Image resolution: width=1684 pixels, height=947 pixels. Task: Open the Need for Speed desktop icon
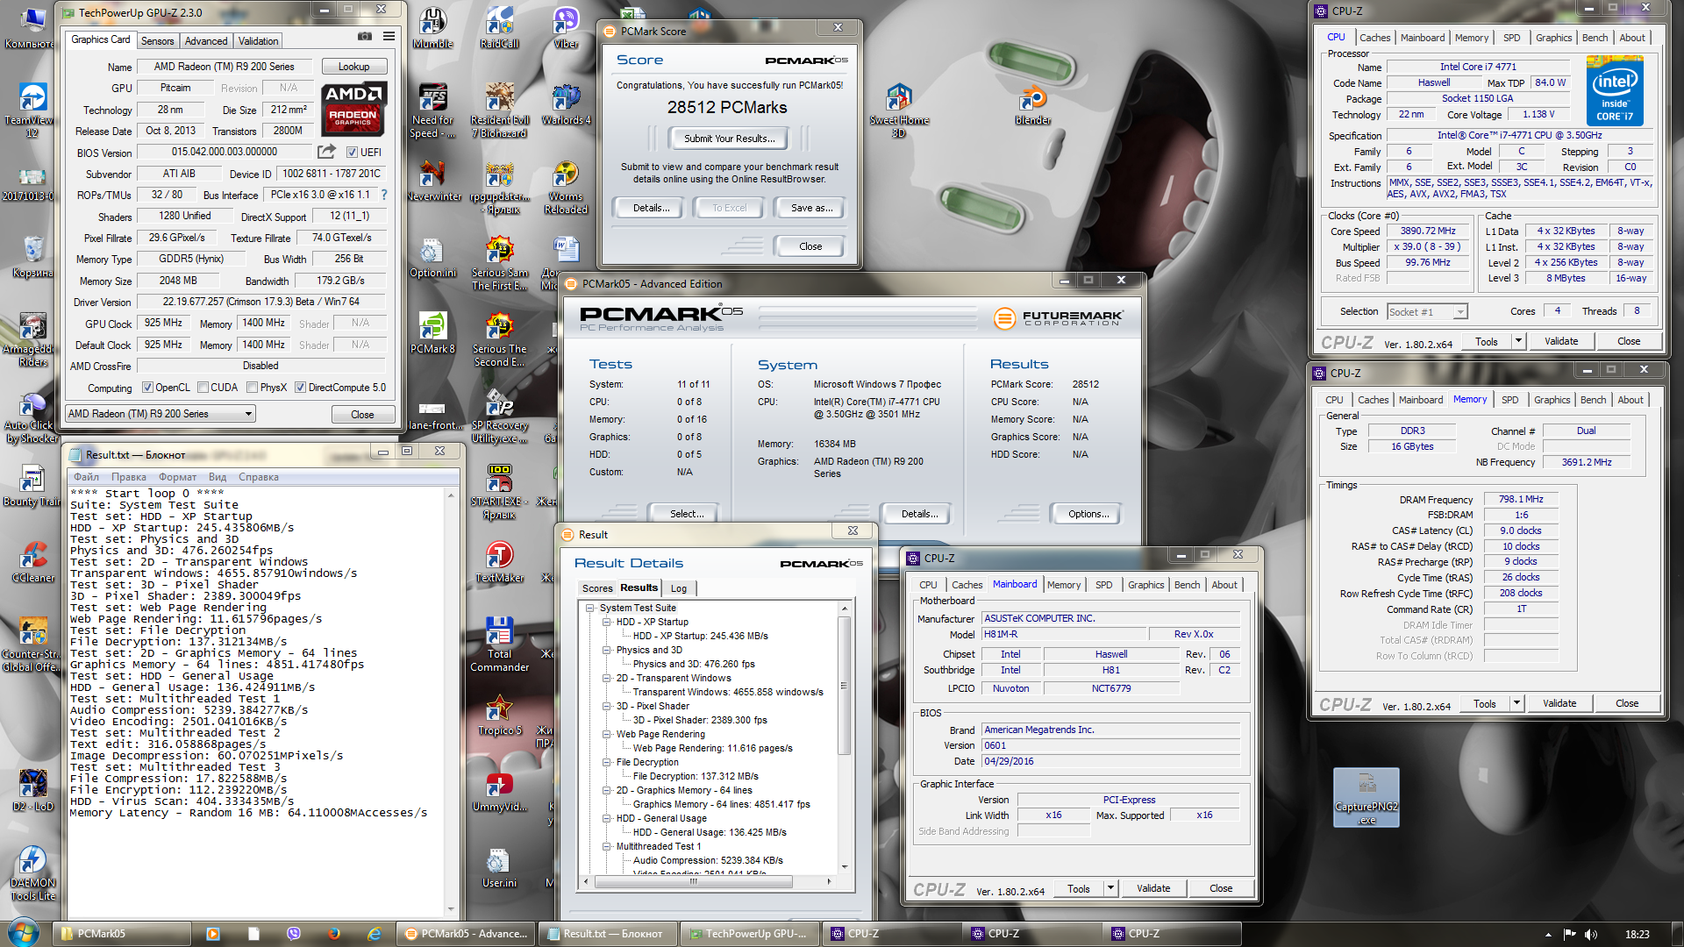point(432,110)
